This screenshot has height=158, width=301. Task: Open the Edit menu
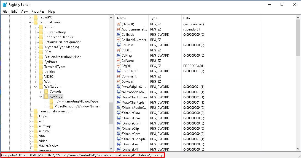click(14, 12)
